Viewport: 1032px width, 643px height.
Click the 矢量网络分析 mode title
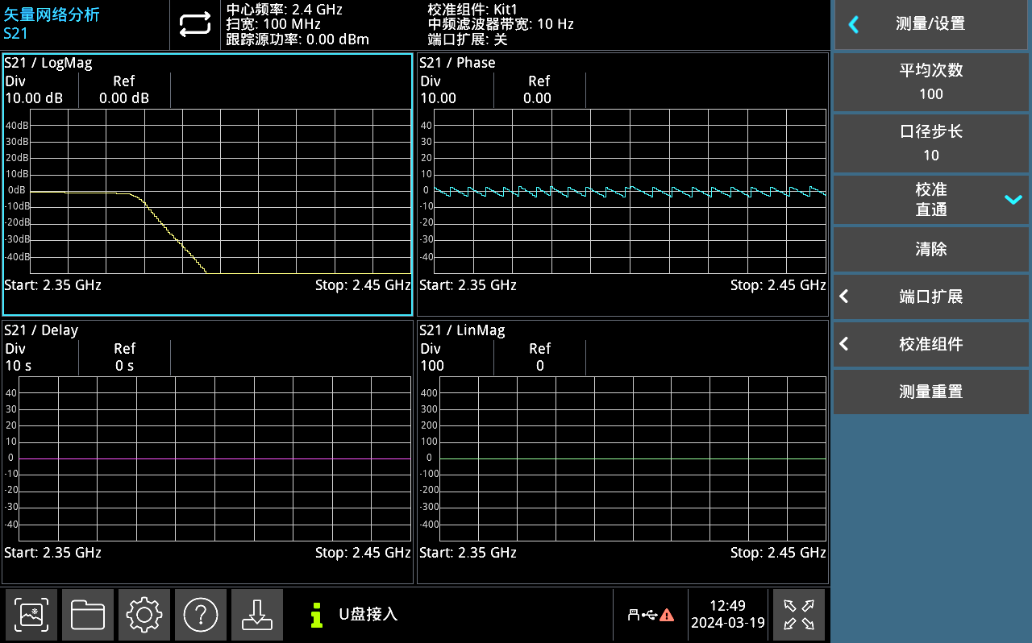click(x=52, y=15)
